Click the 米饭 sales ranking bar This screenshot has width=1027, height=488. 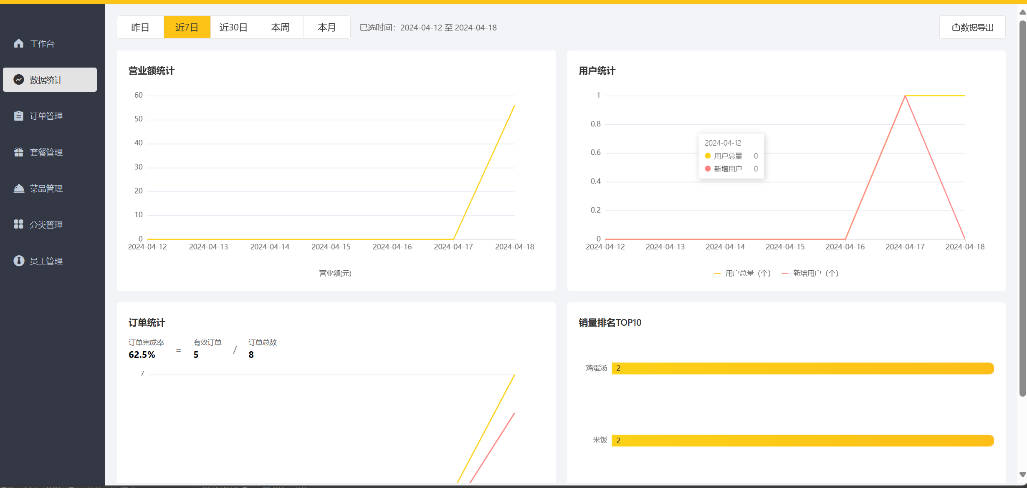802,440
